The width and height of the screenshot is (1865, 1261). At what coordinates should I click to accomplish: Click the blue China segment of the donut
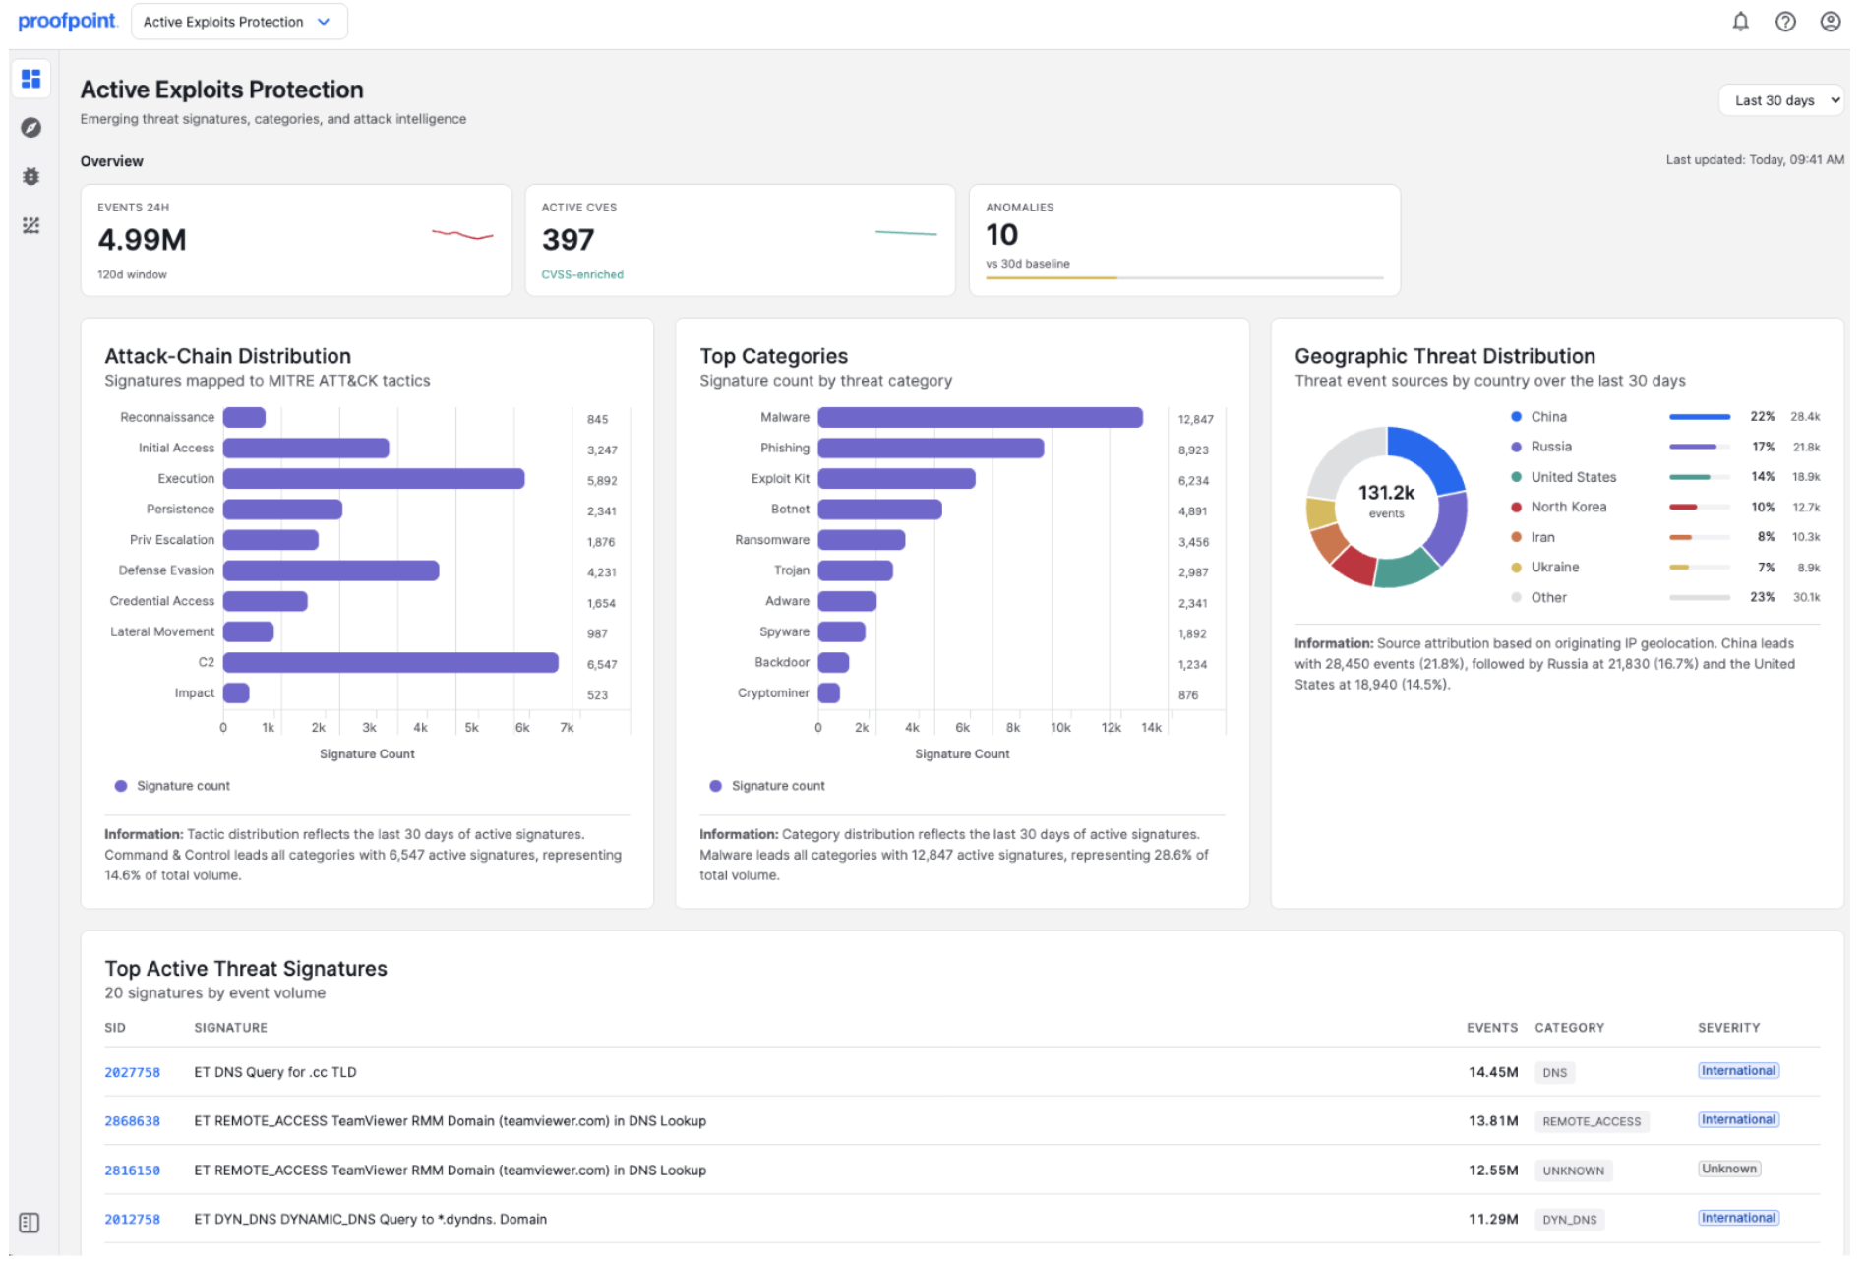point(1428,455)
